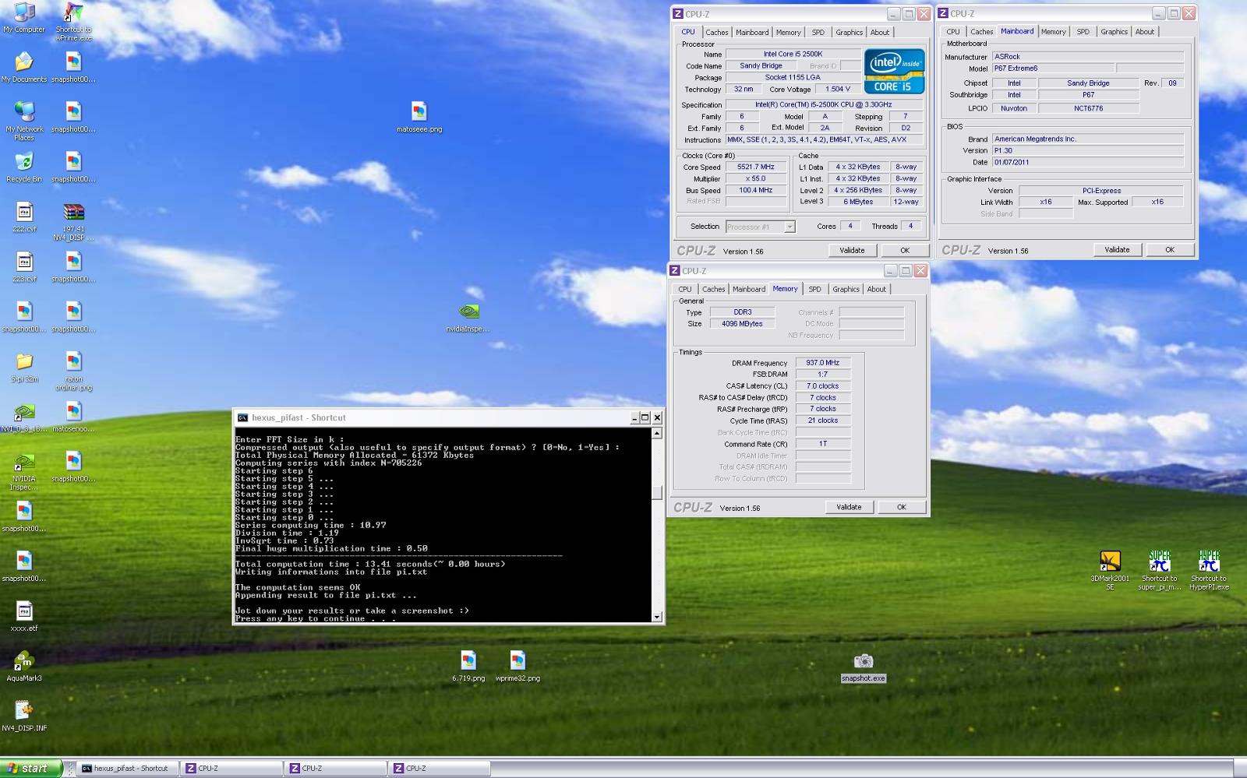The image size is (1247, 778).
Task: Select the Shortcut to super_pi_m... icon
Action: tap(1160, 570)
